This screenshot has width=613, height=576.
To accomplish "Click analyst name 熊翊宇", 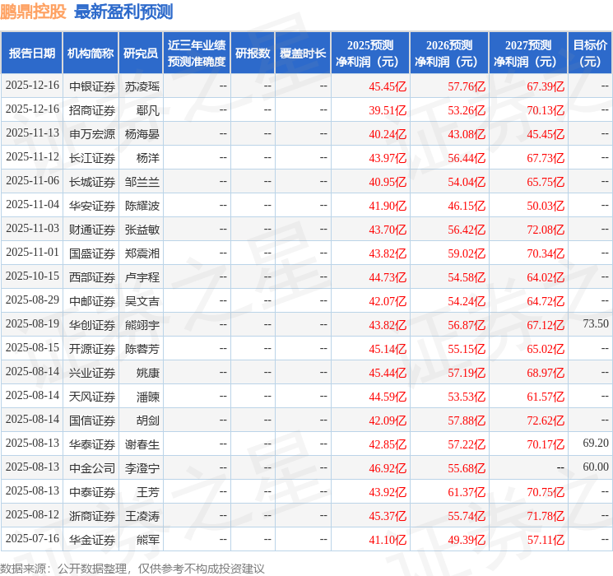I will pyautogui.click(x=142, y=325).
